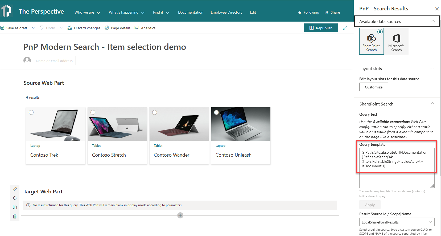The height and width of the screenshot is (236, 441).
Task: Click the '4 results' count text
Action: [33, 97]
